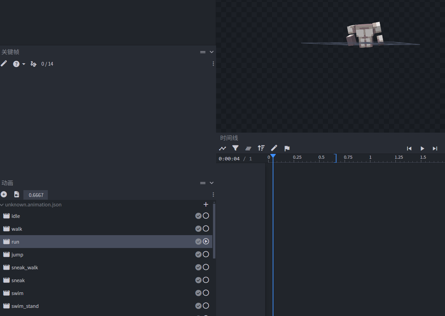445x316 pixels.
Task: Toggle saved checkmark for idle animation
Action: pos(198,216)
